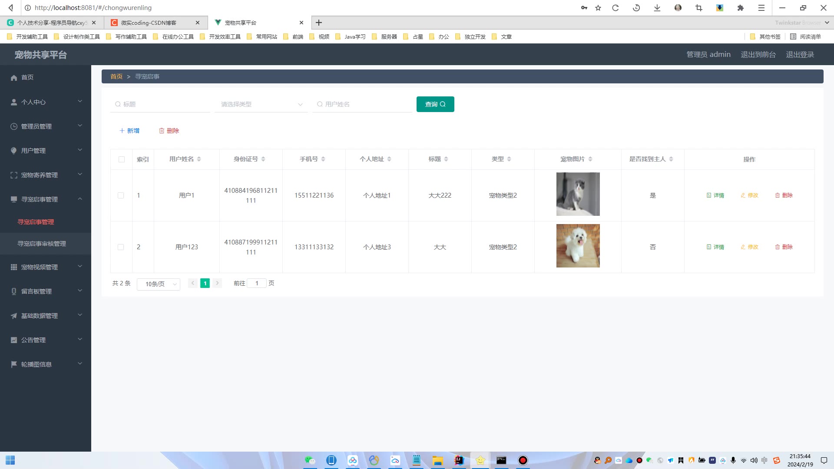Click the 寻宠启事管理 monitor icon

pos(14,199)
